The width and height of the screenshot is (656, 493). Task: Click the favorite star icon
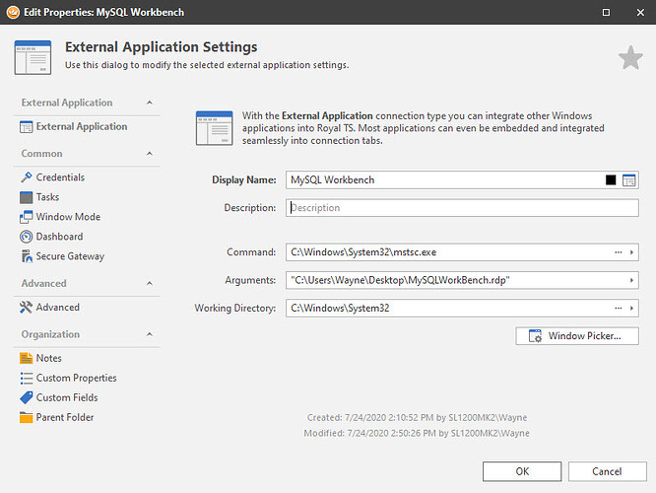[630, 58]
